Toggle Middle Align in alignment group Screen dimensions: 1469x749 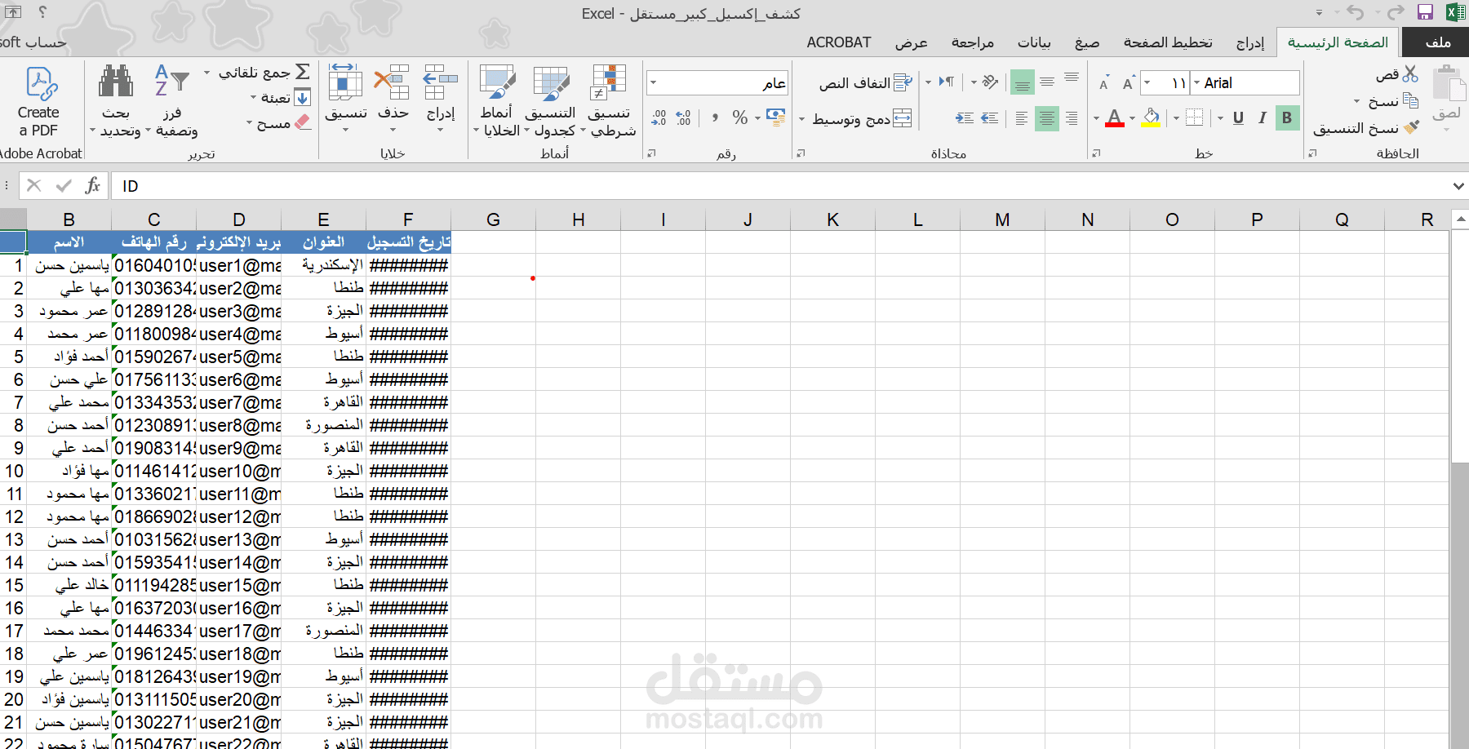tap(1047, 82)
